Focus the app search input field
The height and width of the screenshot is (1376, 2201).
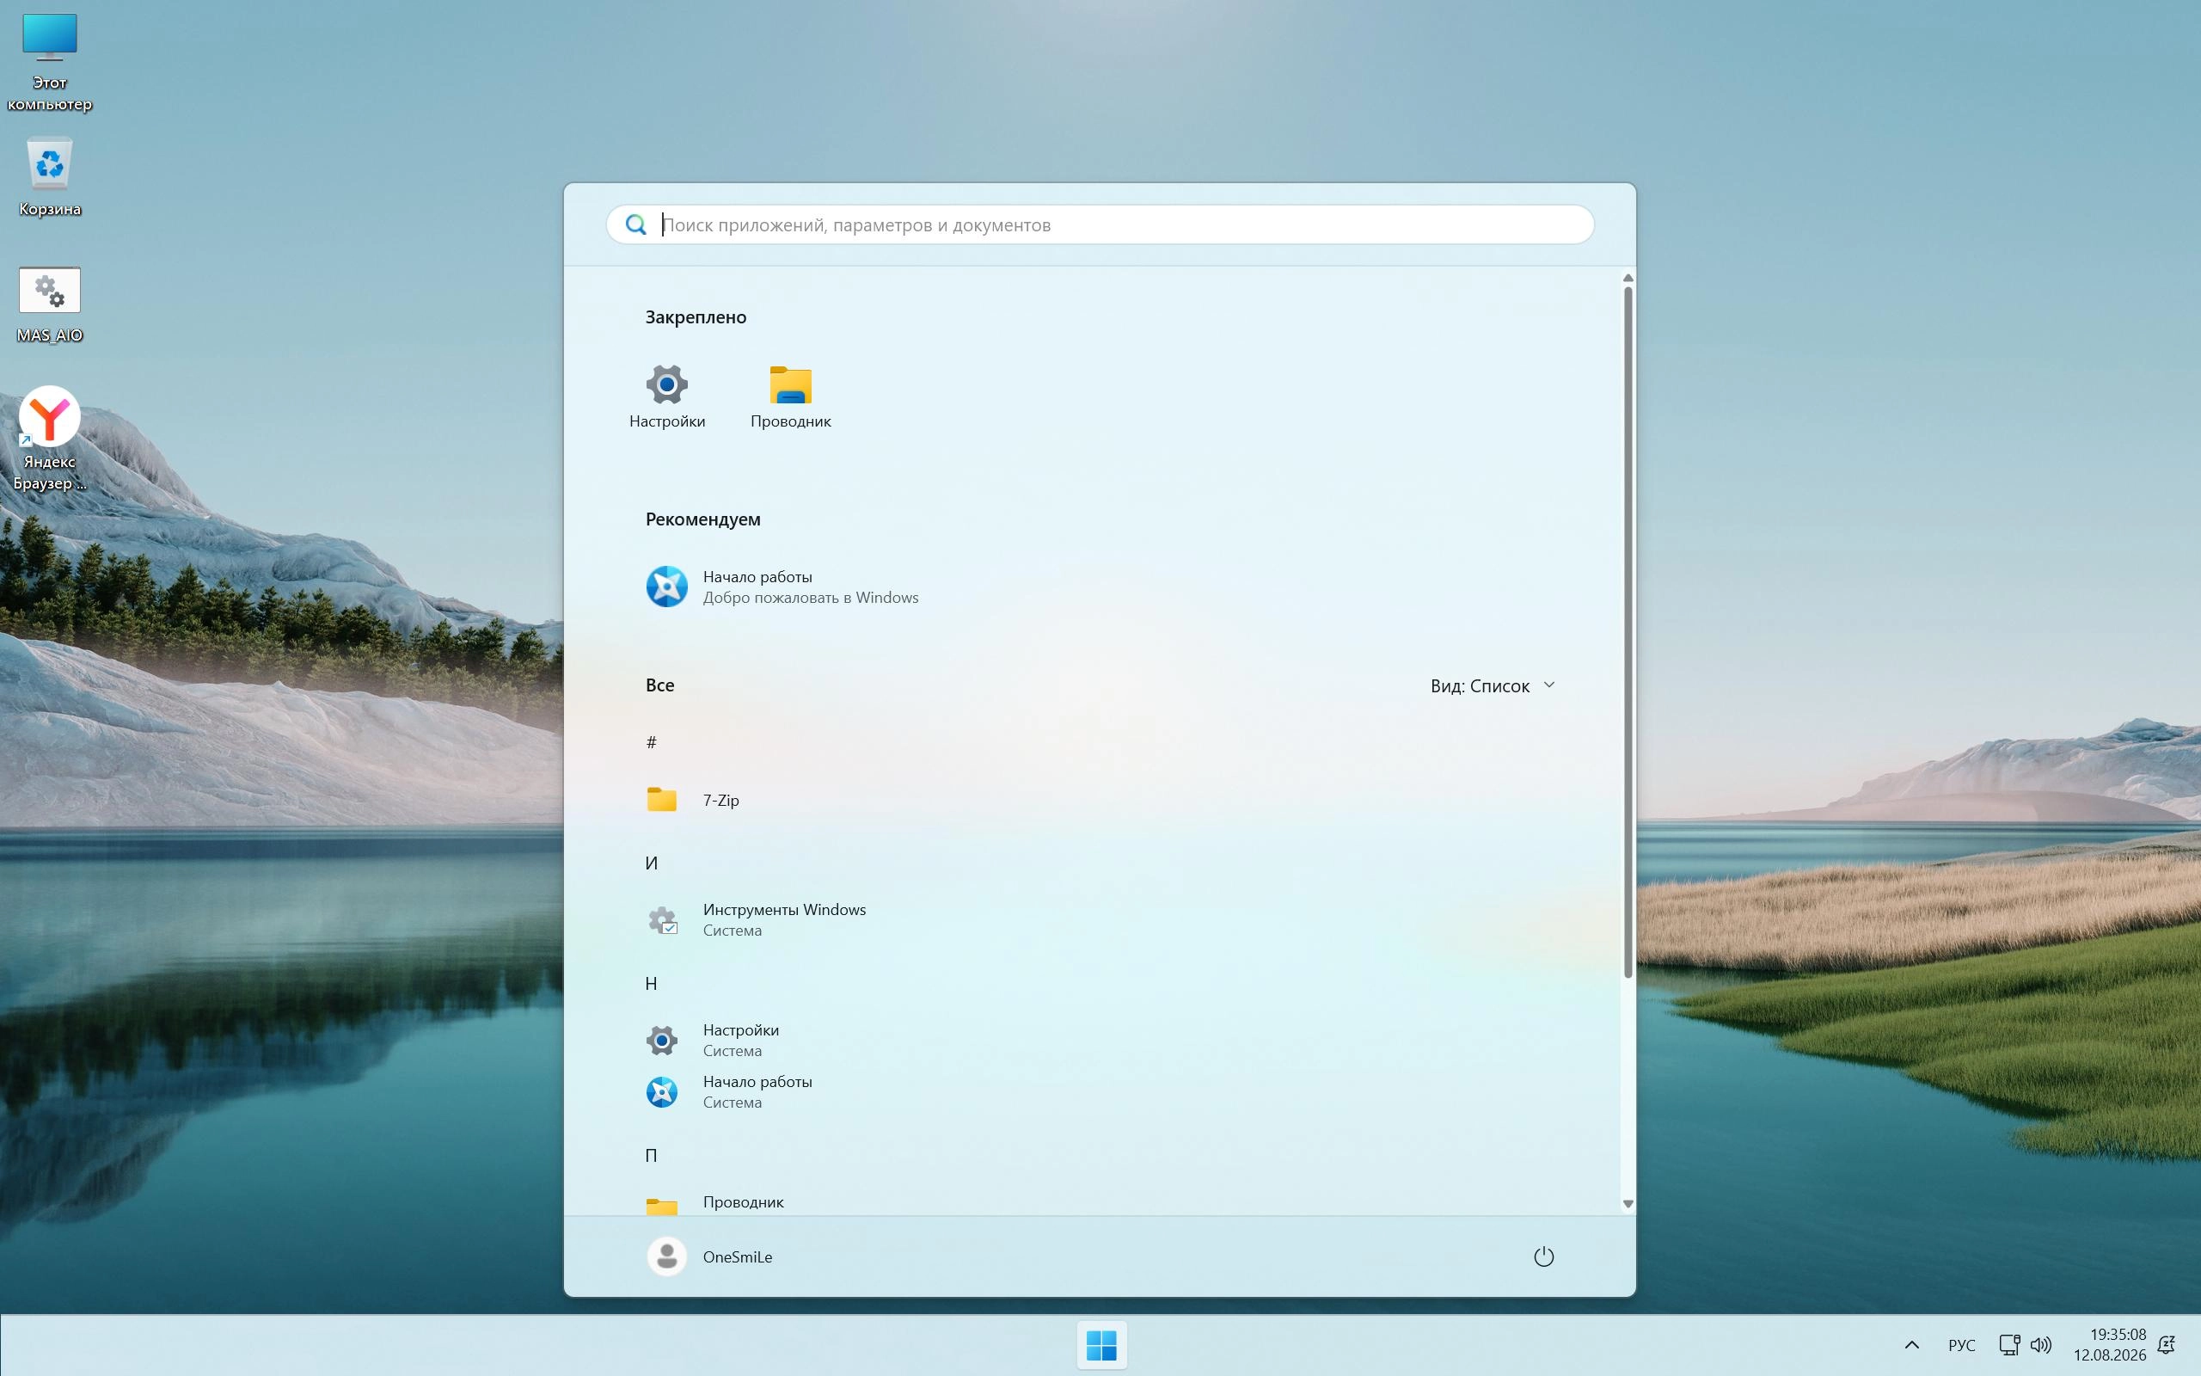tap(1100, 224)
